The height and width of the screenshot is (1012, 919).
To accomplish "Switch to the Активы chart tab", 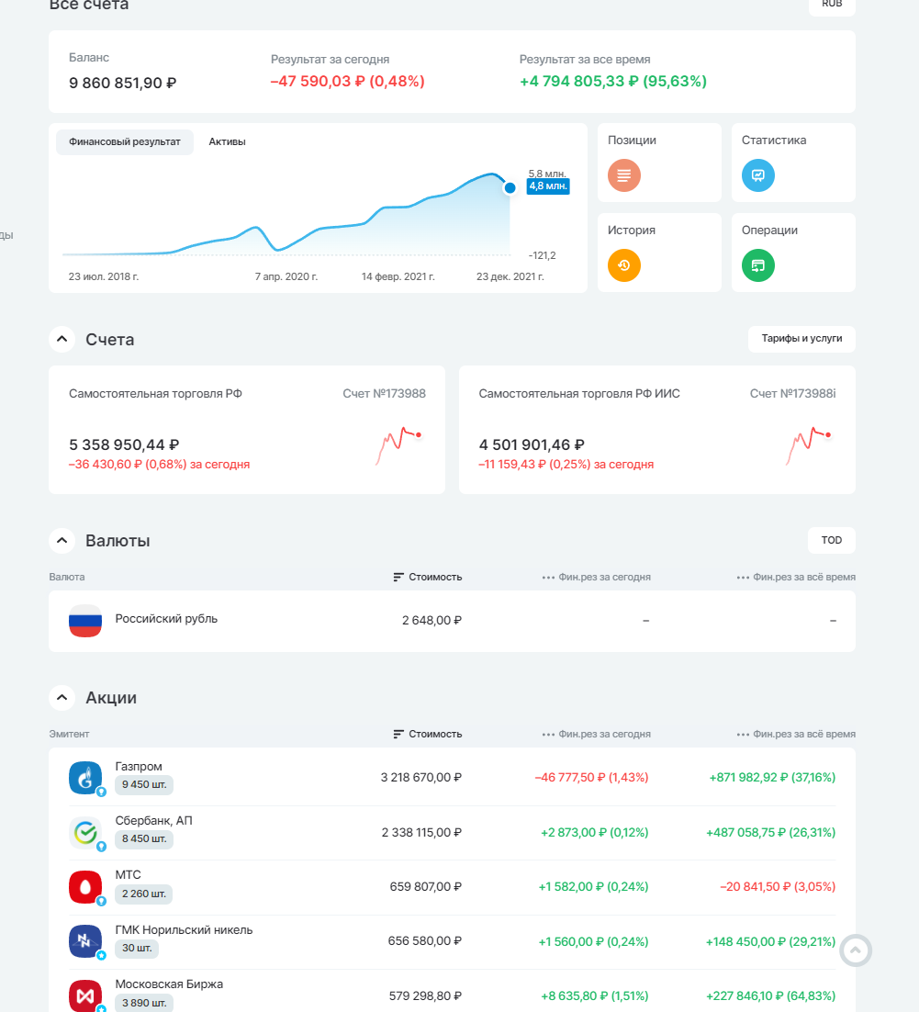I will click(x=227, y=142).
